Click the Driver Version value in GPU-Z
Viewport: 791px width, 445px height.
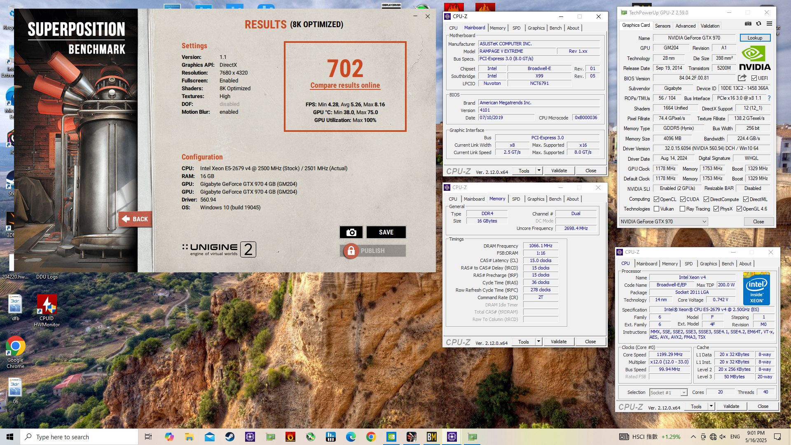[x=711, y=148]
